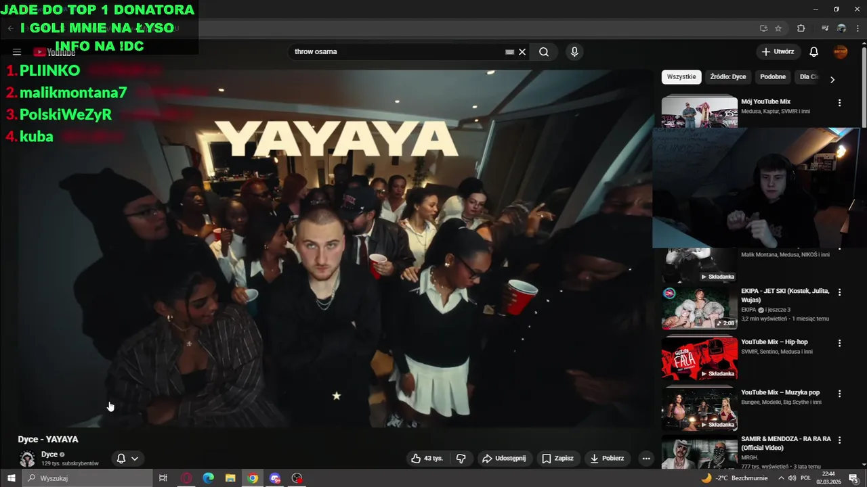Open SAMIR & MENDOZA - RA RA RA title
The height and width of the screenshot is (487, 867).
point(786,443)
